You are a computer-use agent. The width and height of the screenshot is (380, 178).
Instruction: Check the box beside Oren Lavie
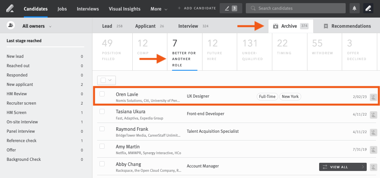click(x=102, y=94)
